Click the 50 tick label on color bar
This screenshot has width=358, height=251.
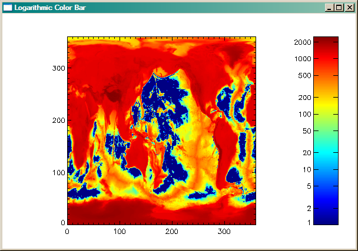(x=306, y=131)
